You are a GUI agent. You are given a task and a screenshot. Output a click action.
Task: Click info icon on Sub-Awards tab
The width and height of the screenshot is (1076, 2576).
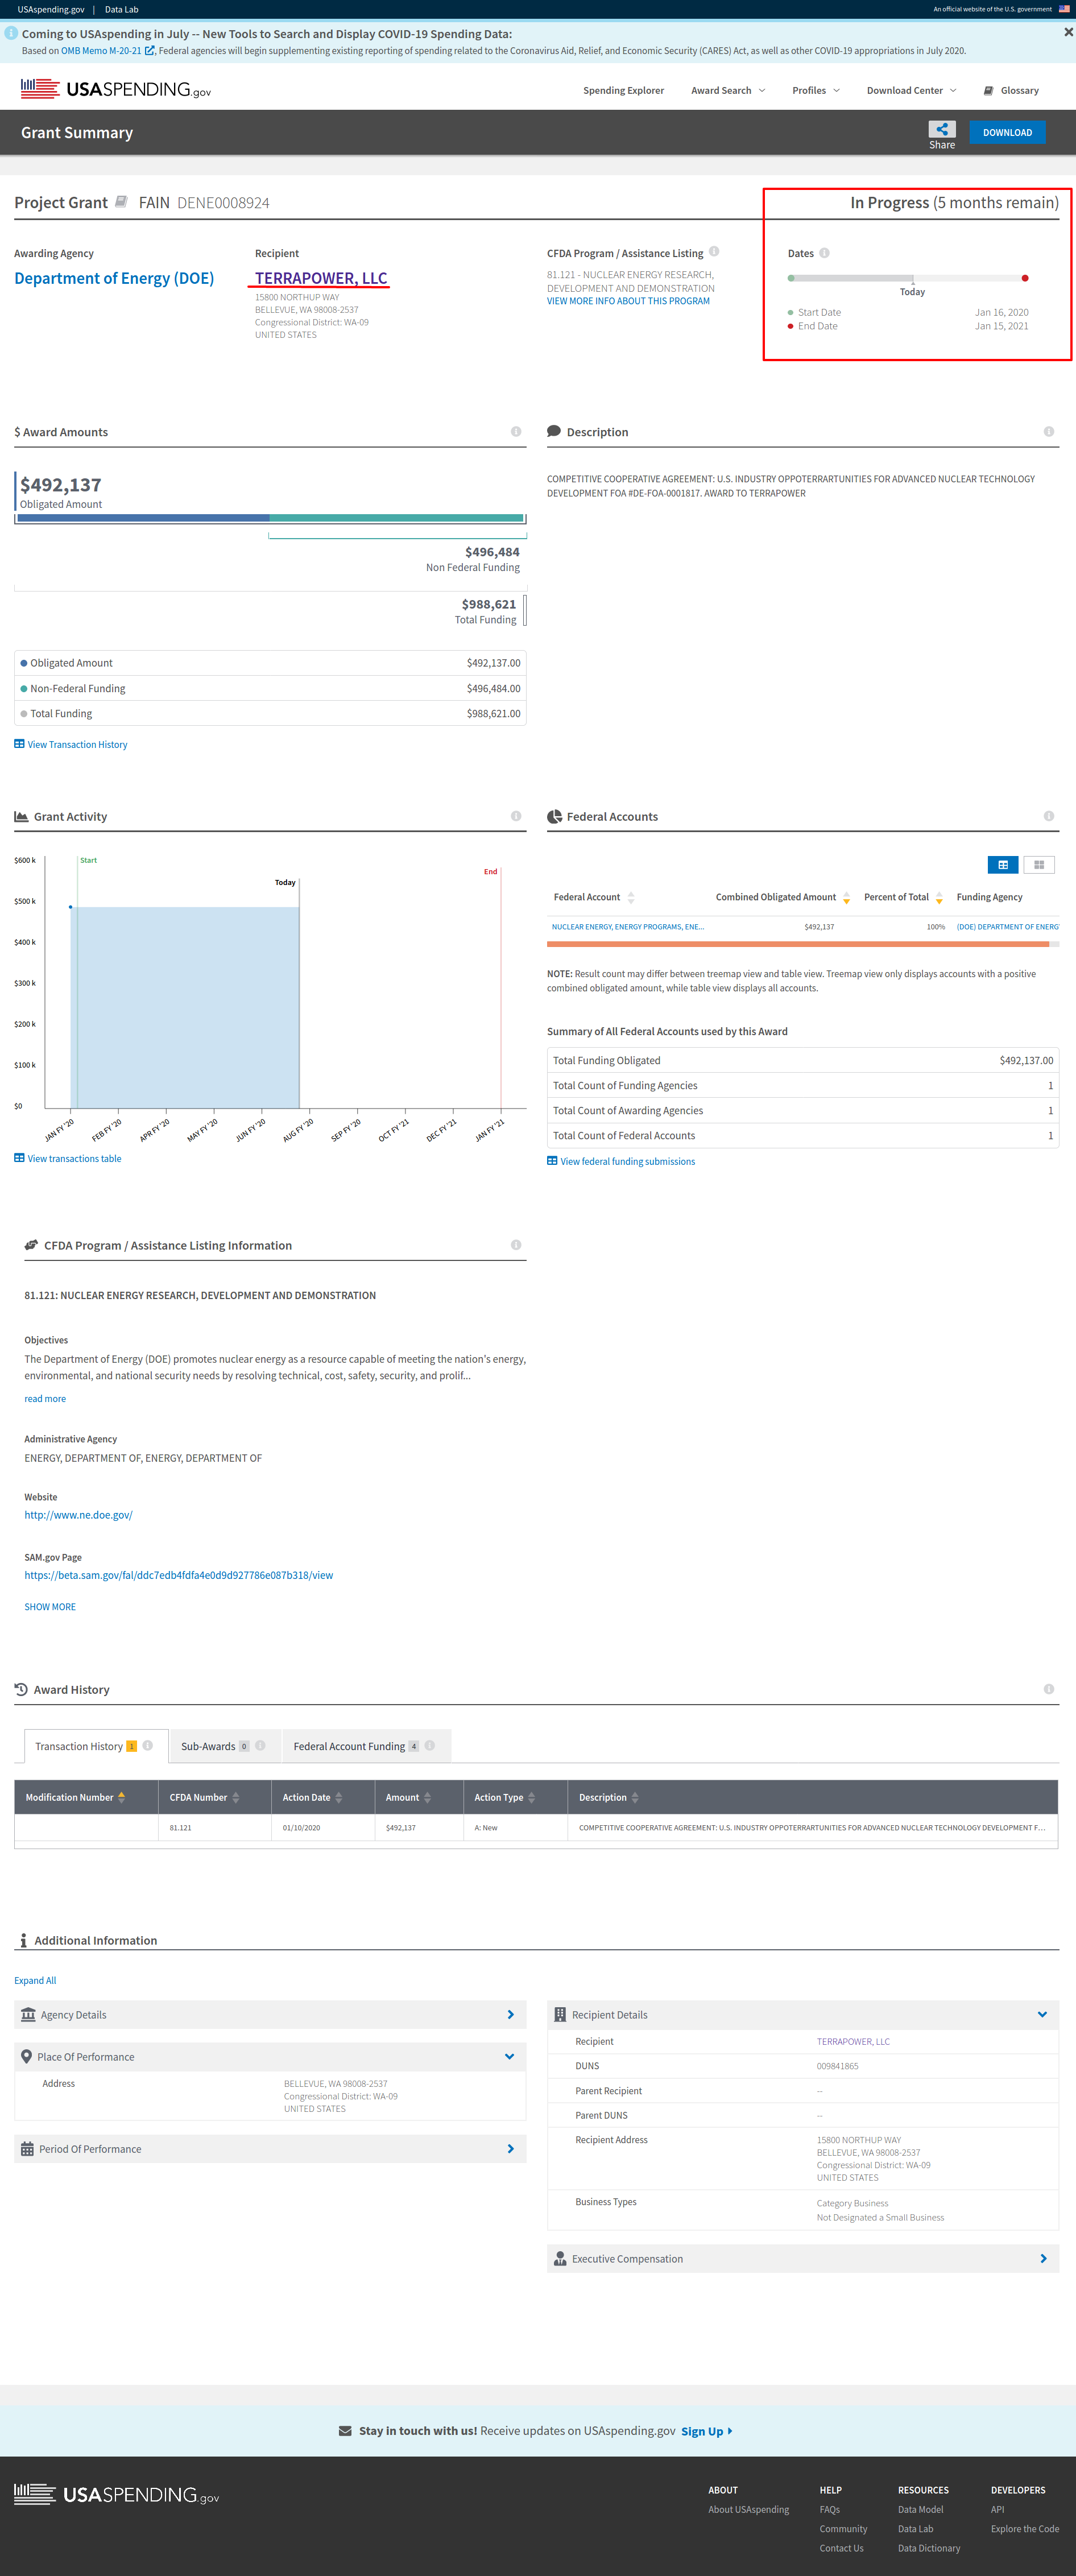point(260,1746)
